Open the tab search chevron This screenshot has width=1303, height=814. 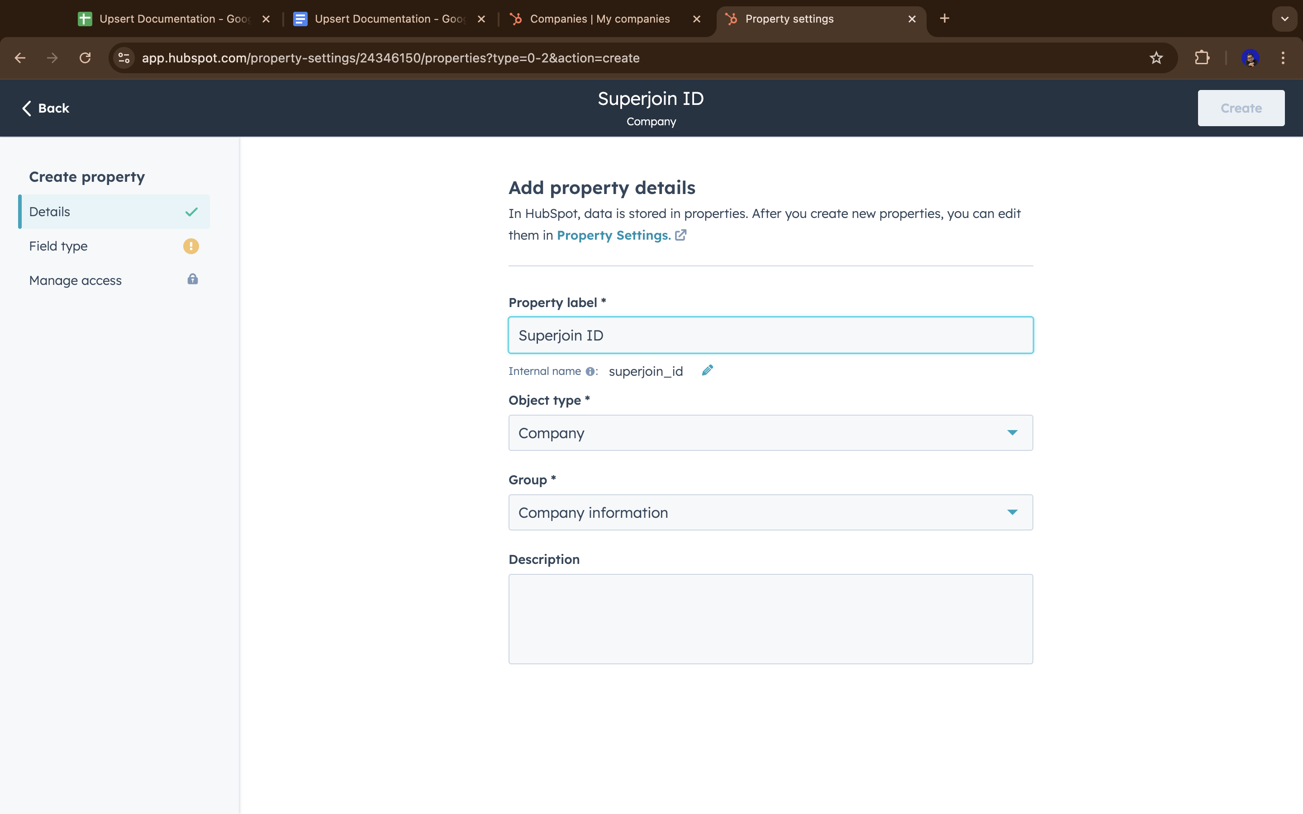point(1284,19)
